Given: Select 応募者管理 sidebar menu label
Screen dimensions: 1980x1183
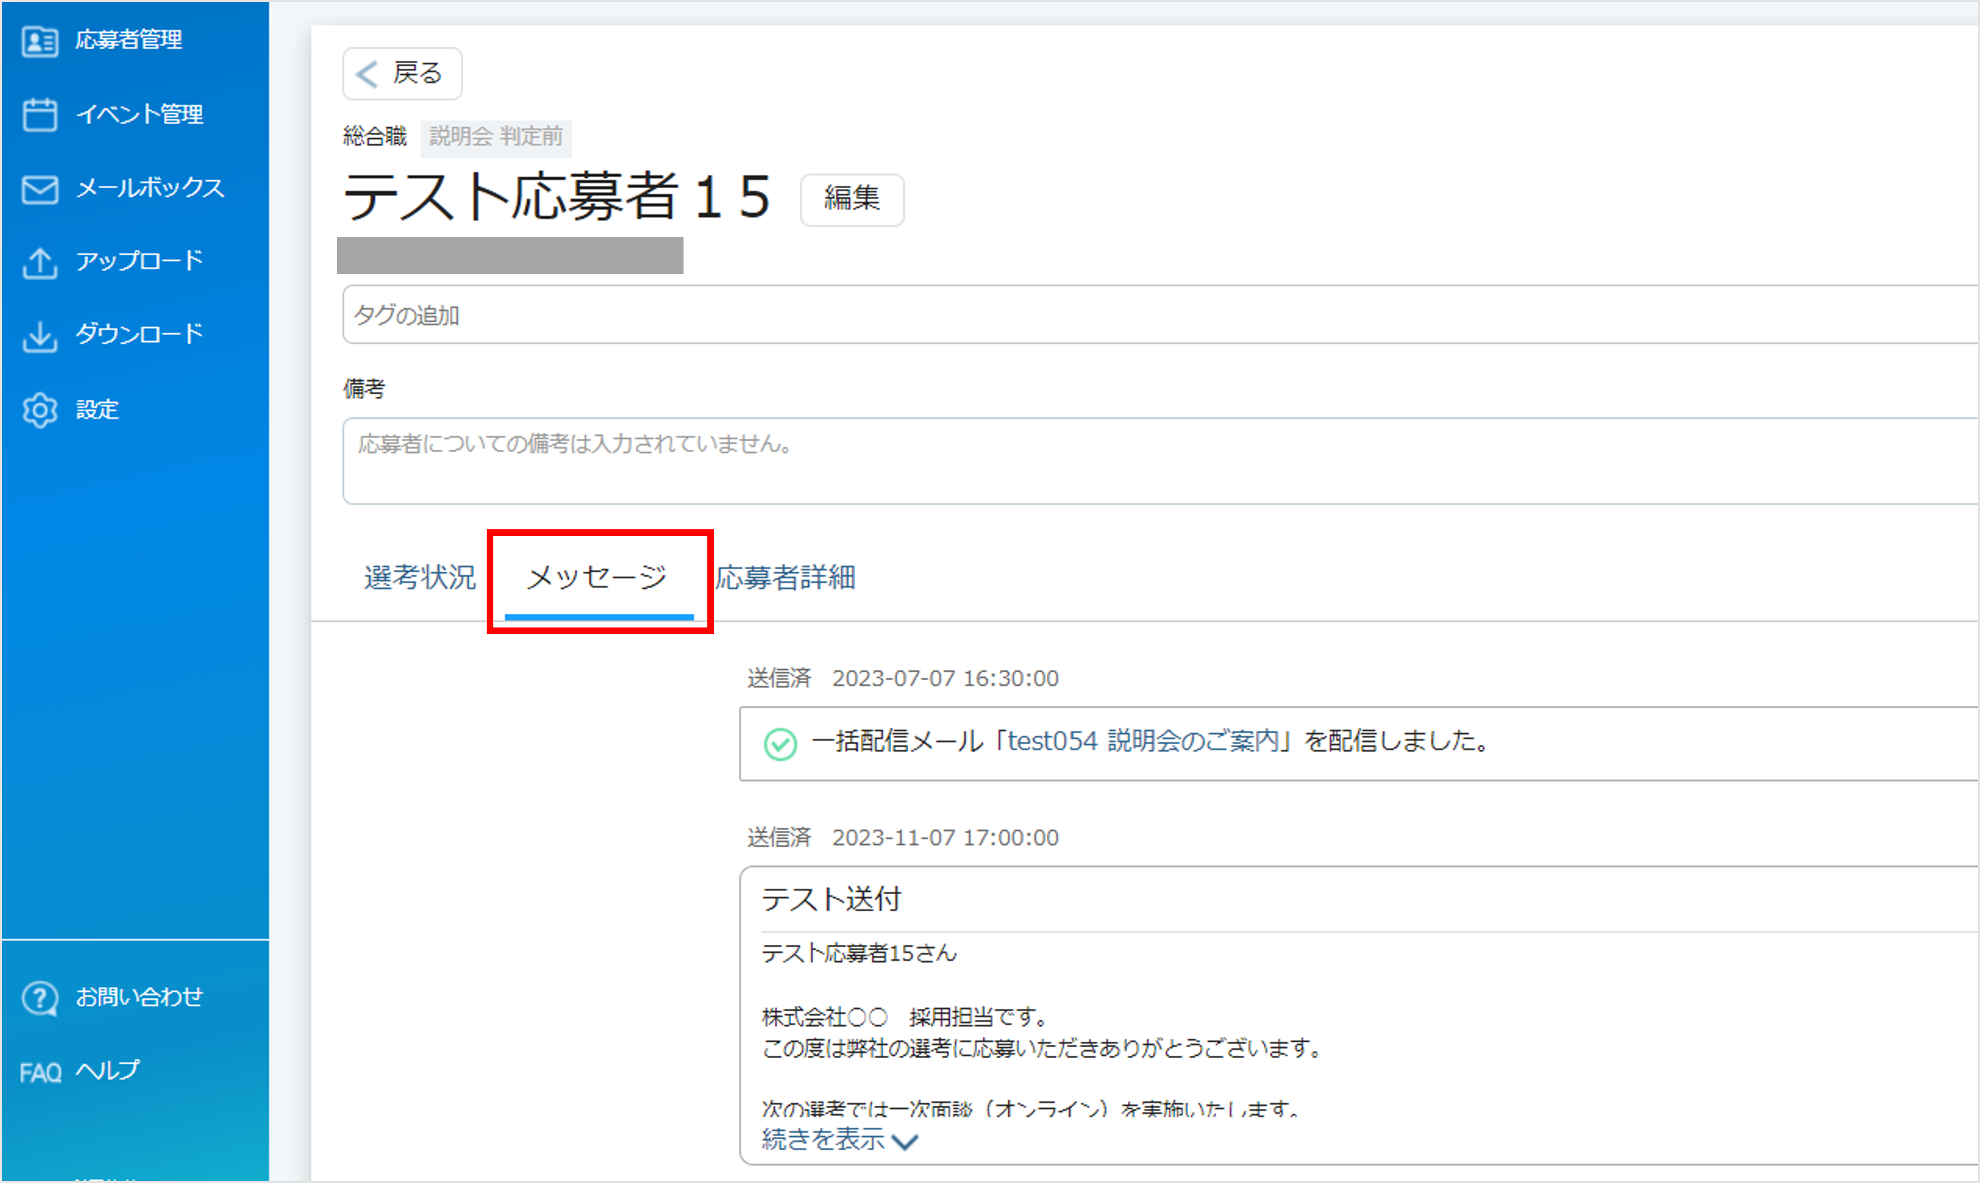Looking at the screenshot, I should tap(129, 40).
